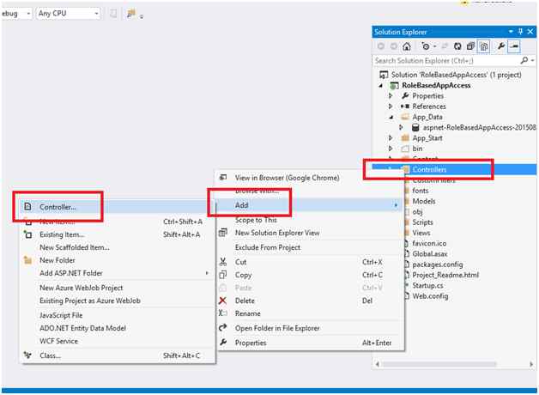
Task: Click the Sync with Active Document icon
Action: pos(445,46)
